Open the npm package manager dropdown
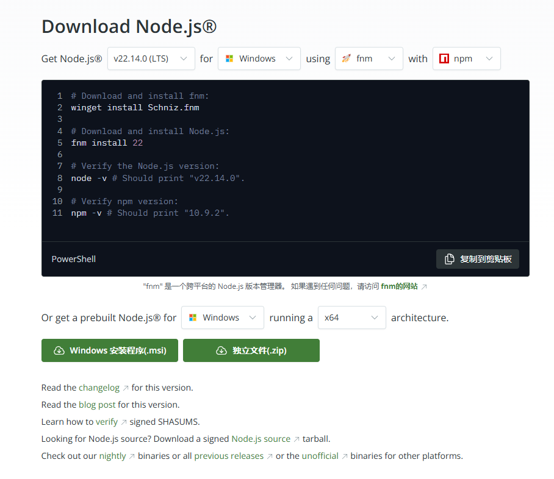Viewport: 554px width, 479px height. (x=466, y=59)
